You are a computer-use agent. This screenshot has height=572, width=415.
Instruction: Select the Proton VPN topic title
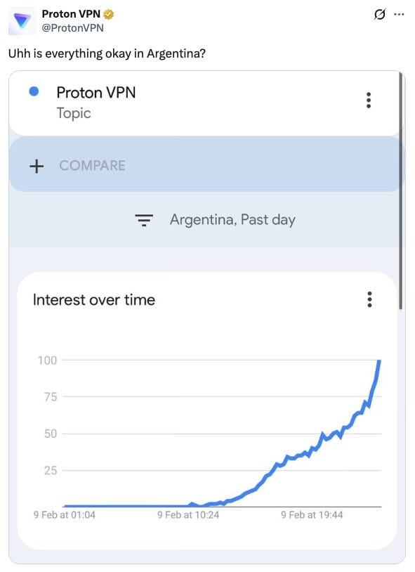(95, 93)
